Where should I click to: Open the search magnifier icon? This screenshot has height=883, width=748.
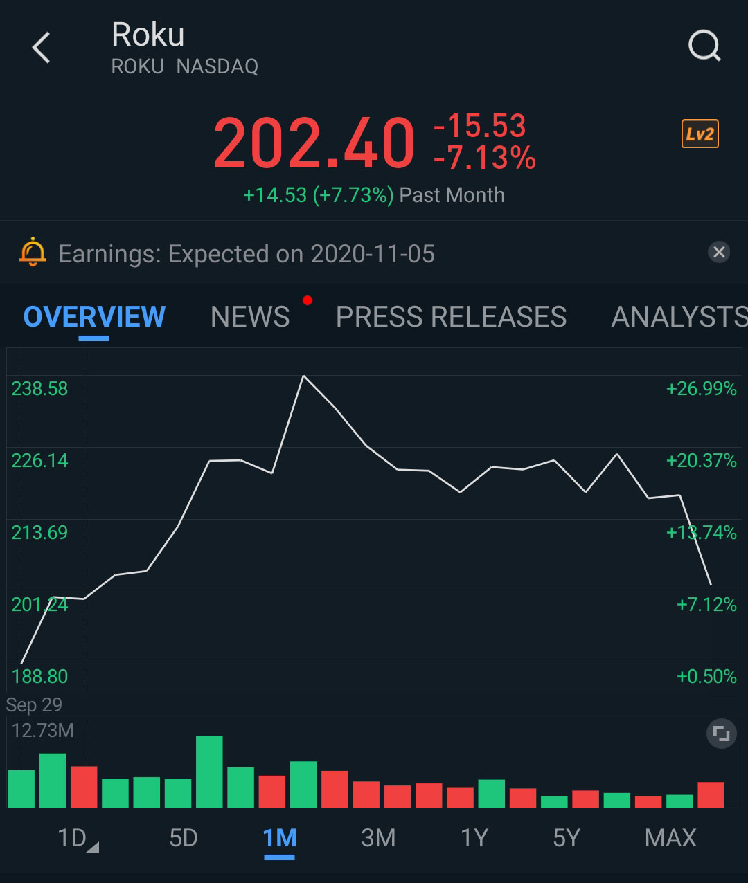click(x=704, y=47)
